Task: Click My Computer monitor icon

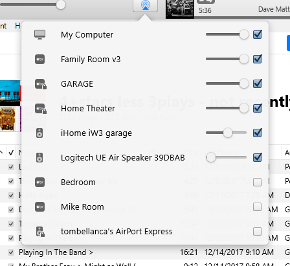Action: (x=39, y=34)
